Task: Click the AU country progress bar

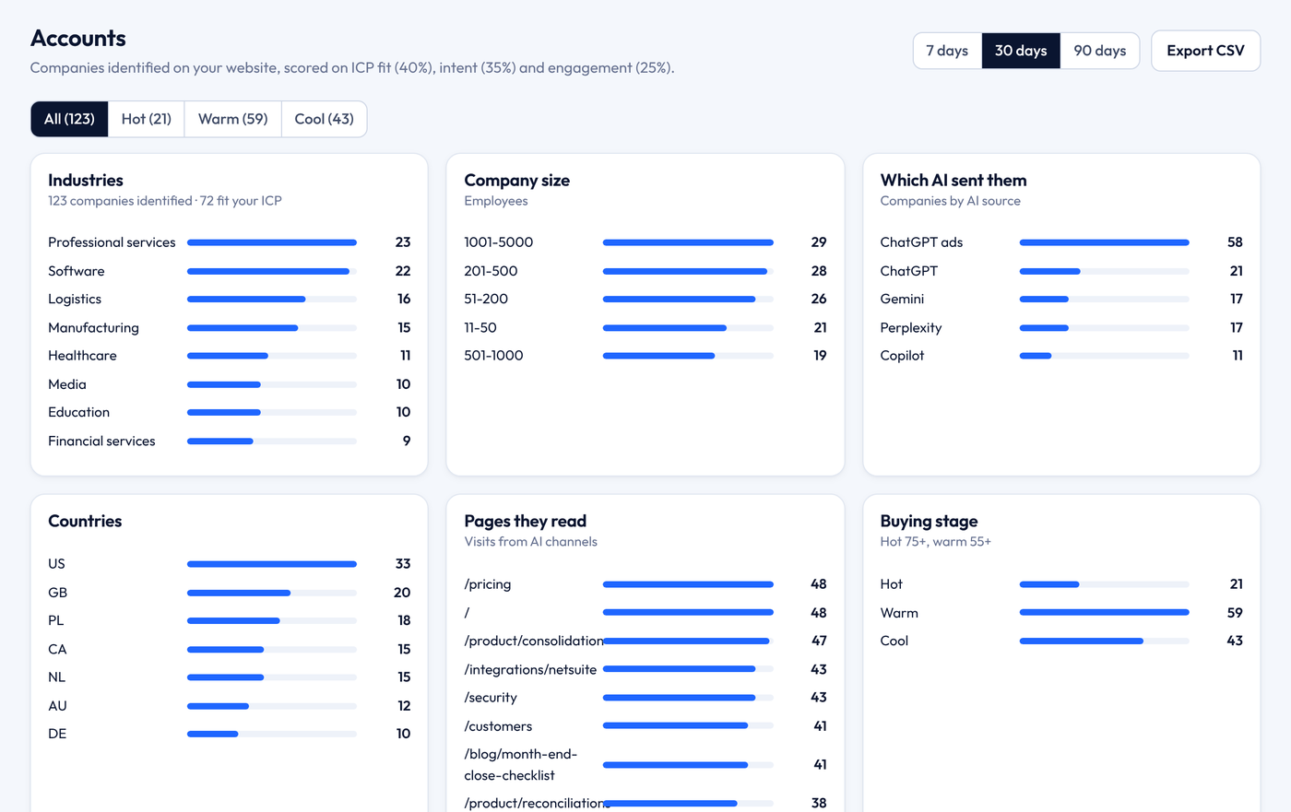Action: click(x=272, y=706)
